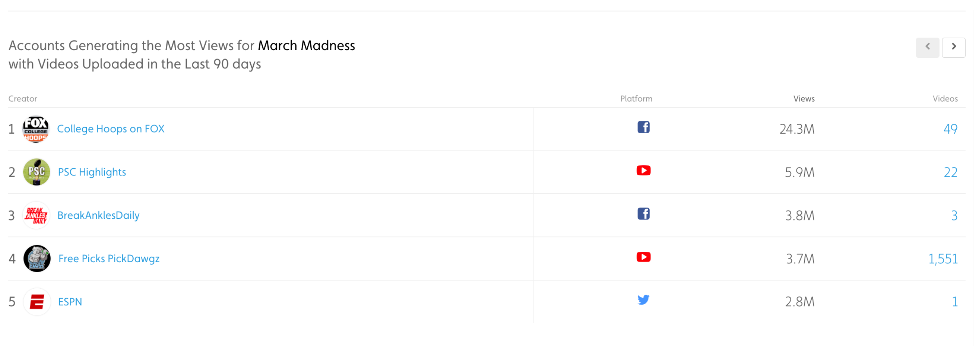Viewport: 974px width, 351px height.
Task: Open the 49 videos count link
Action: point(950,129)
